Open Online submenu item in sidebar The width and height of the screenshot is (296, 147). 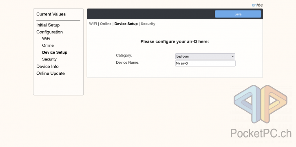[x=48, y=45]
